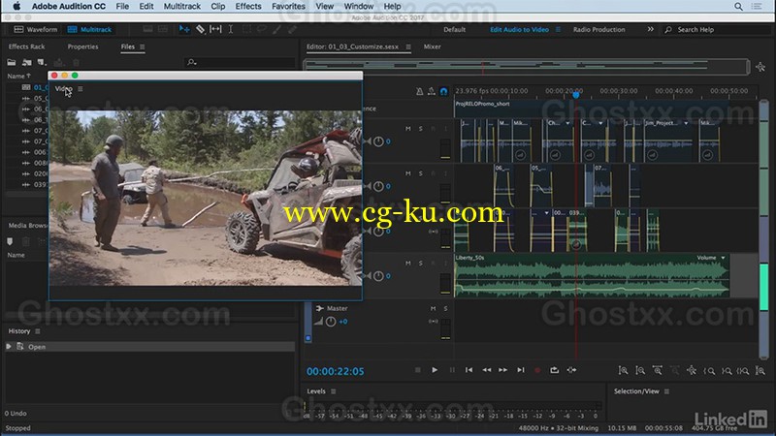Select the Time Selection tool
The image size is (776, 436).
point(231,30)
